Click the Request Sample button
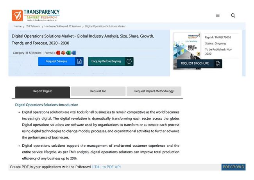 coord(56,61)
